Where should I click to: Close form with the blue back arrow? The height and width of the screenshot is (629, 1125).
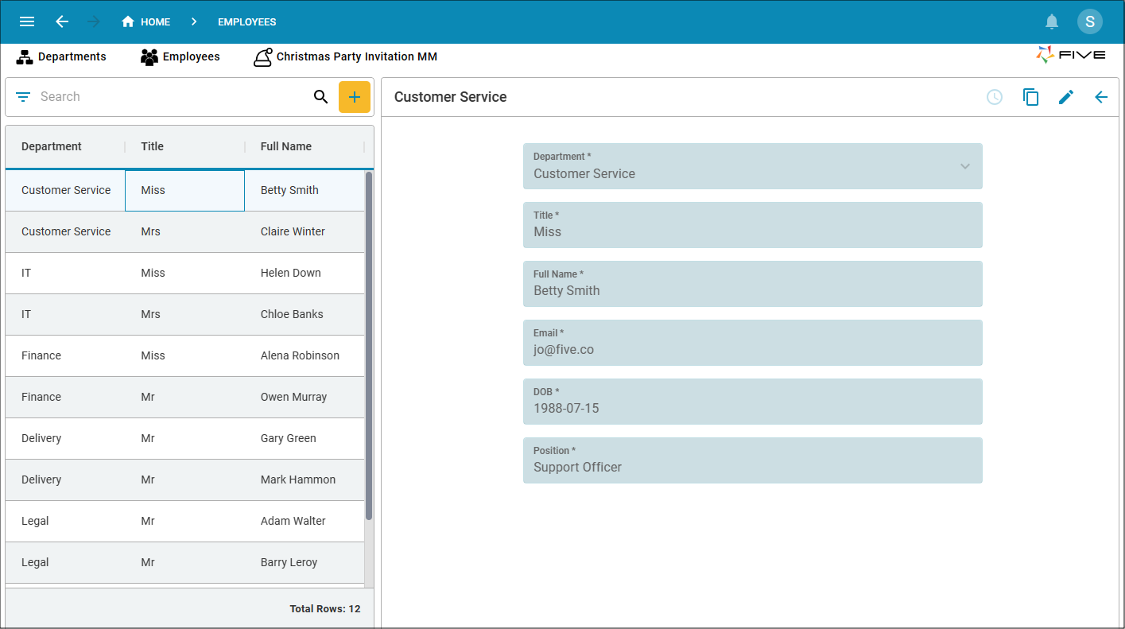tap(1101, 97)
